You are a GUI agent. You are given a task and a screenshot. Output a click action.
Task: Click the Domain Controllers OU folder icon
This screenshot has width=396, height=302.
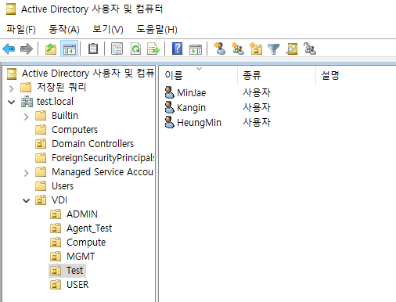pyautogui.click(x=41, y=144)
